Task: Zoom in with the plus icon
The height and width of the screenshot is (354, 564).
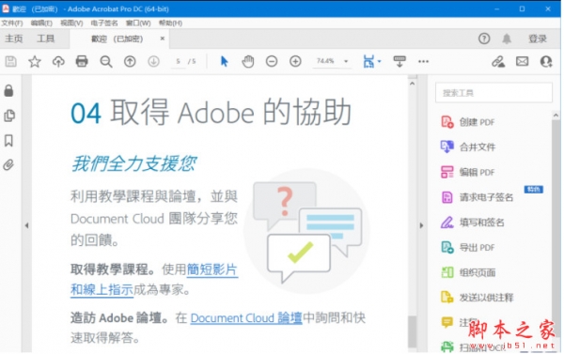Action: pyautogui.click(x=295, y=61)
